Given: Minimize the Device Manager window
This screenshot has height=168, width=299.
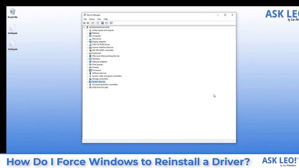Looking at the screenshot, I should (x=218, y=15).
